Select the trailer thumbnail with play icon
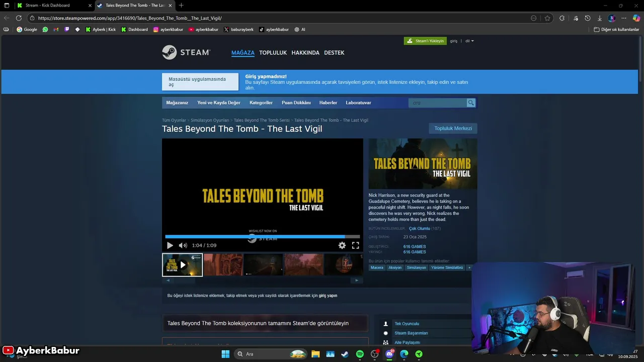 pyautogui.click(x=182, y=264)
